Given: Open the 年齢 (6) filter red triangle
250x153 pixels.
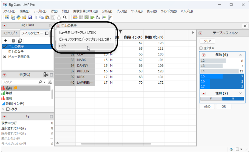Looking at the screenshot, I should click(x=204, y=55).
